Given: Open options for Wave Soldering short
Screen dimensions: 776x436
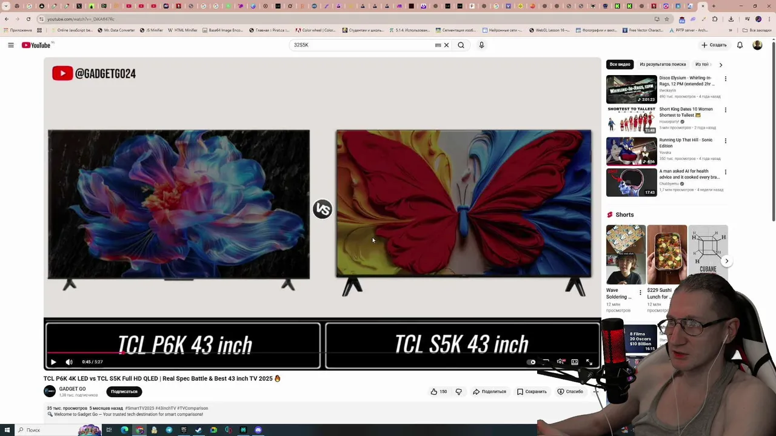Looking at the screenshot, I should (x=640, y=292).
